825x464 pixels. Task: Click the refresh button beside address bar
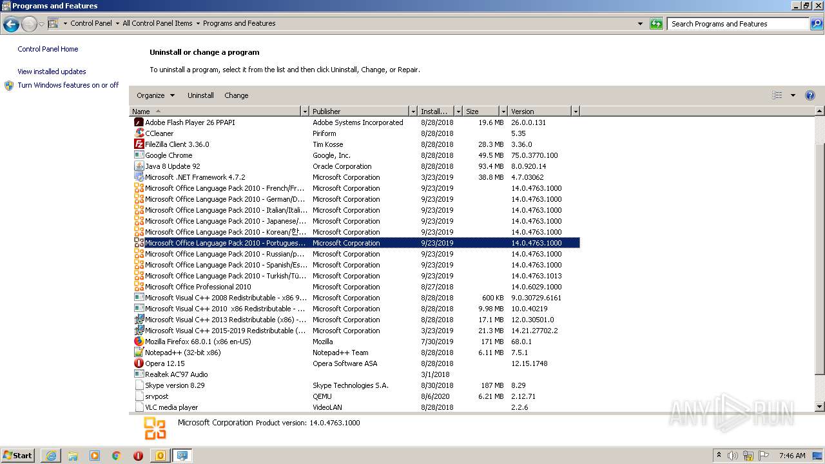pyautogui.click(x=656, y=24)
